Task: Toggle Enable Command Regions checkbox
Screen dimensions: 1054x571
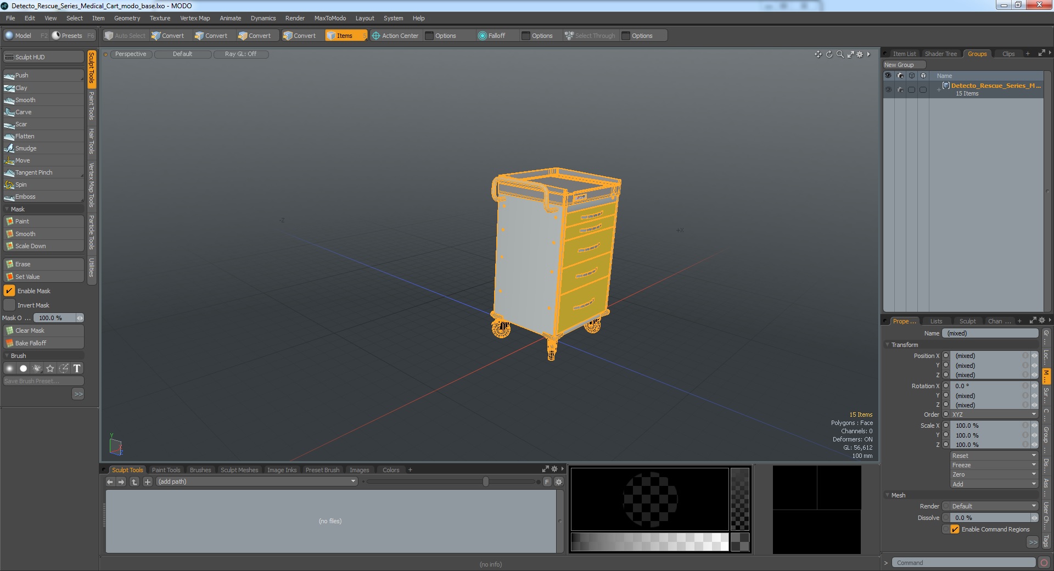Action: click(955, 529)
